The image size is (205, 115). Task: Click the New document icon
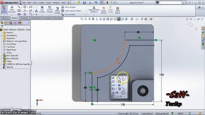click(73, 3)
